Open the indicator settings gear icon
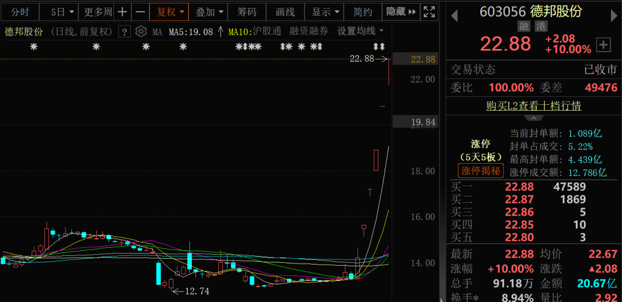The width and height of the screenshot is (622, 302). [141, 32]
